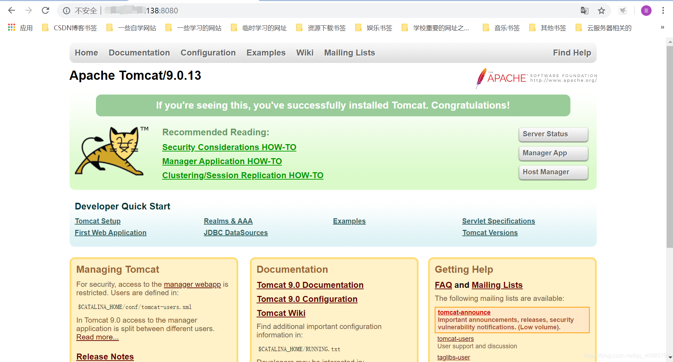This screenshot has height=362, width=673.
Task: Click the bird extension icon
Action: (x=623, y=11)
